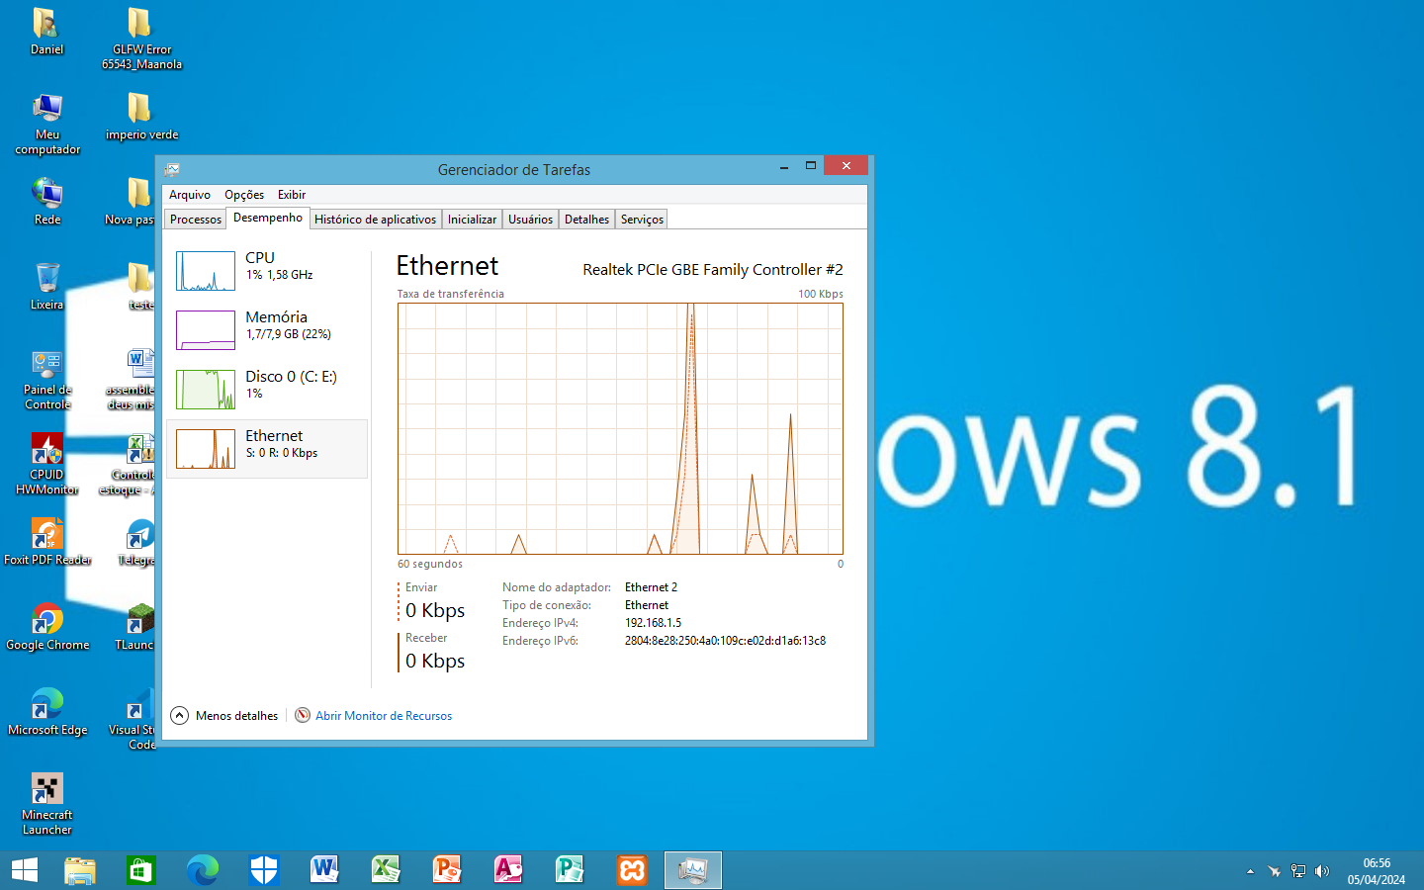Select the Microsoft Edge desktop icon

tap(47, 711)
